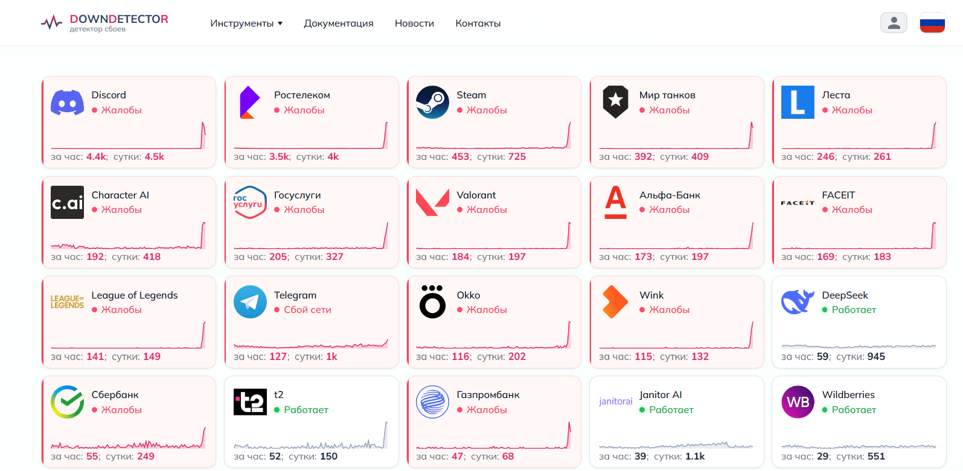Open the user account profile icon
This screenshot has height=471, width=963.
pos(894,23)
